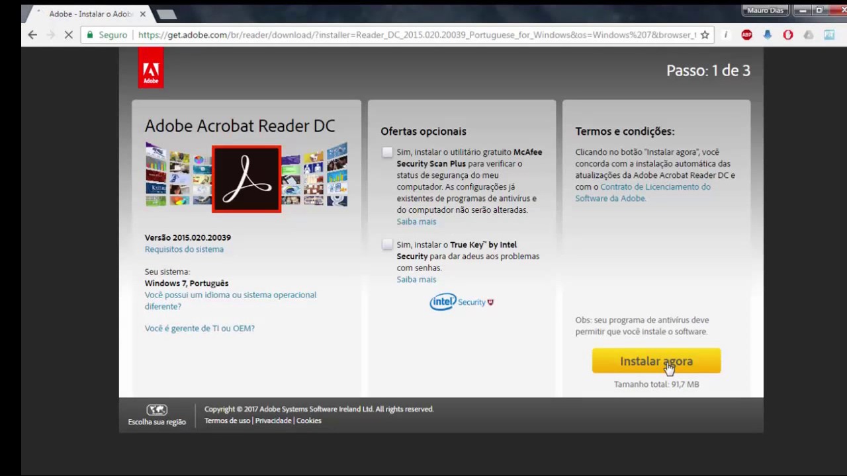The image size is (847, 476).
Task: Open Cookies footer link
Action: 309,420
